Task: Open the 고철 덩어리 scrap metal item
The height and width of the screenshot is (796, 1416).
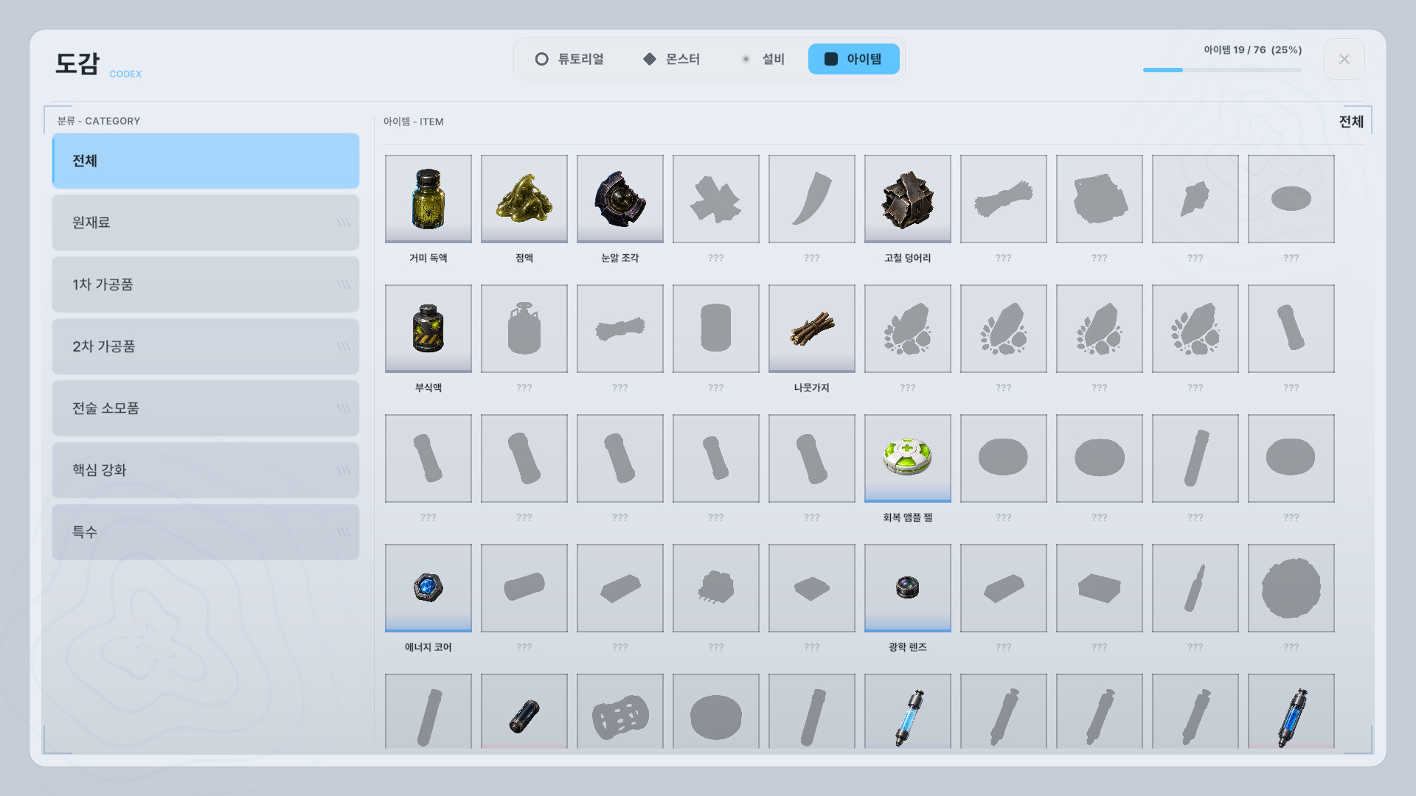Action: click(x=907, y=199)
